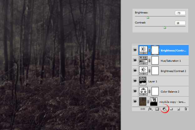Select the highlighted 'Brightness/Contr...' layer name
Image resolution: width=195 pixels, height=130 pixels.
(x=173, y=51)
